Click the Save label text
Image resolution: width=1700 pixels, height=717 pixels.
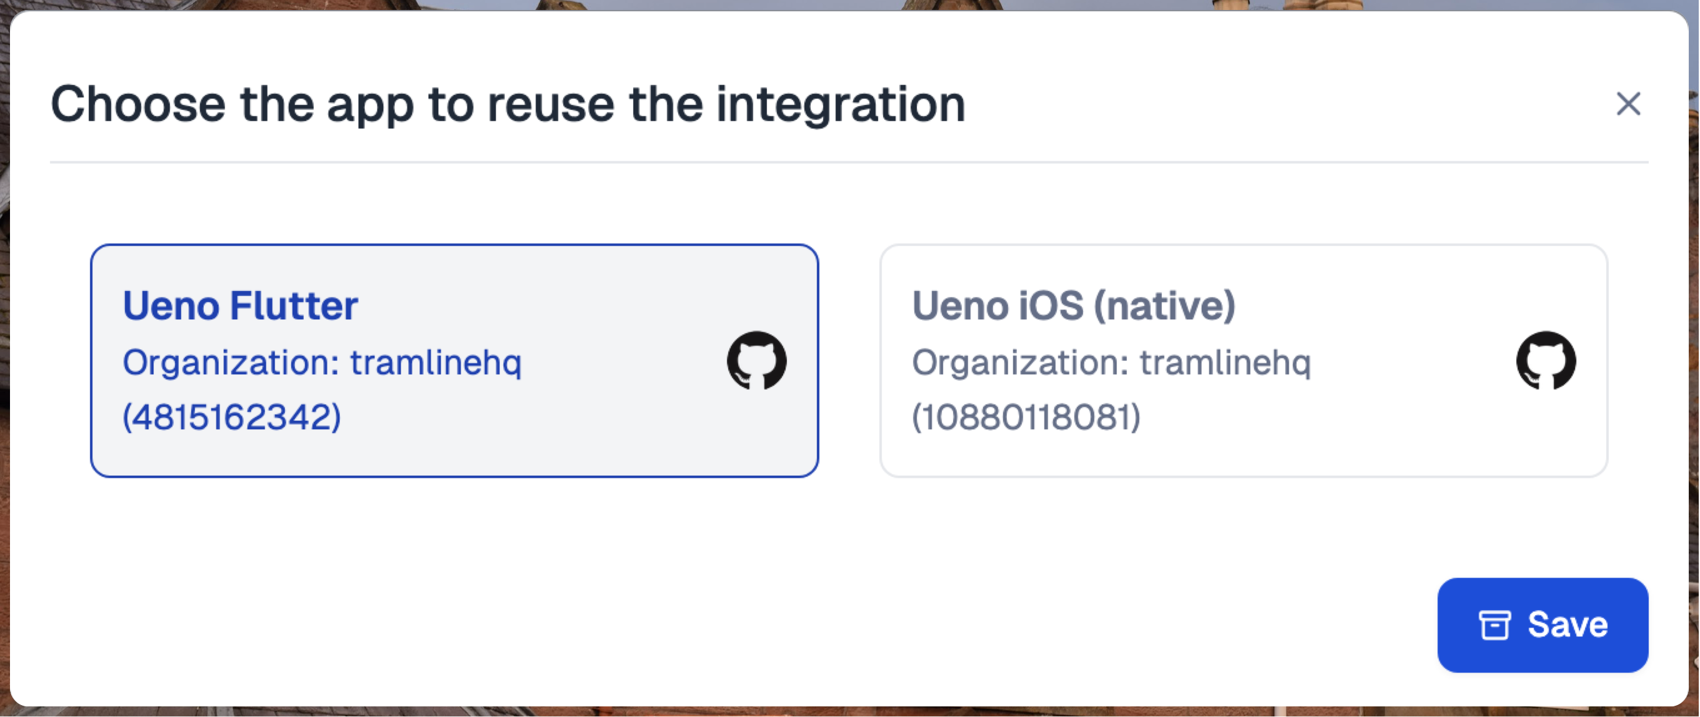point(1567,625)
